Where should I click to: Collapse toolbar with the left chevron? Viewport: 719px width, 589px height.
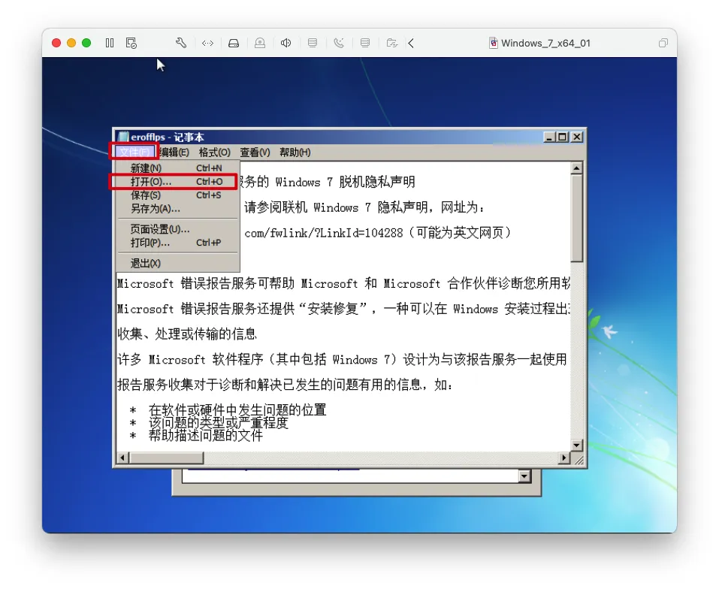tap(411, 43)
